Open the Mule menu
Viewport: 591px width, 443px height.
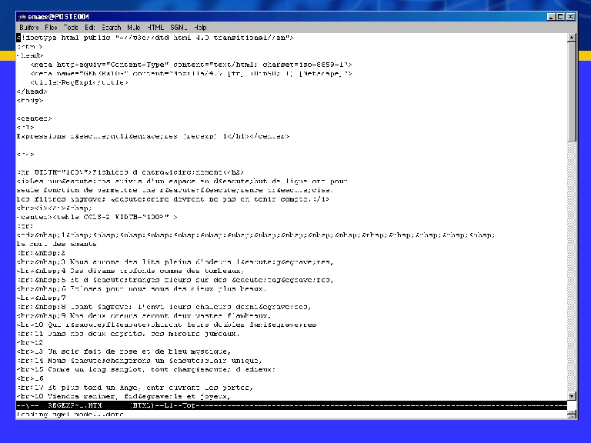[134, 27]
